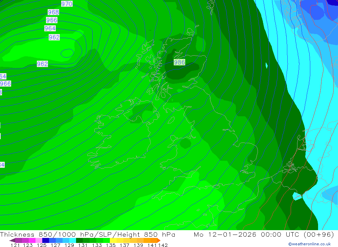Screen dimensions: 338x247
Task: Select the 964 isobar label near the low
Action: pos(50,28)
